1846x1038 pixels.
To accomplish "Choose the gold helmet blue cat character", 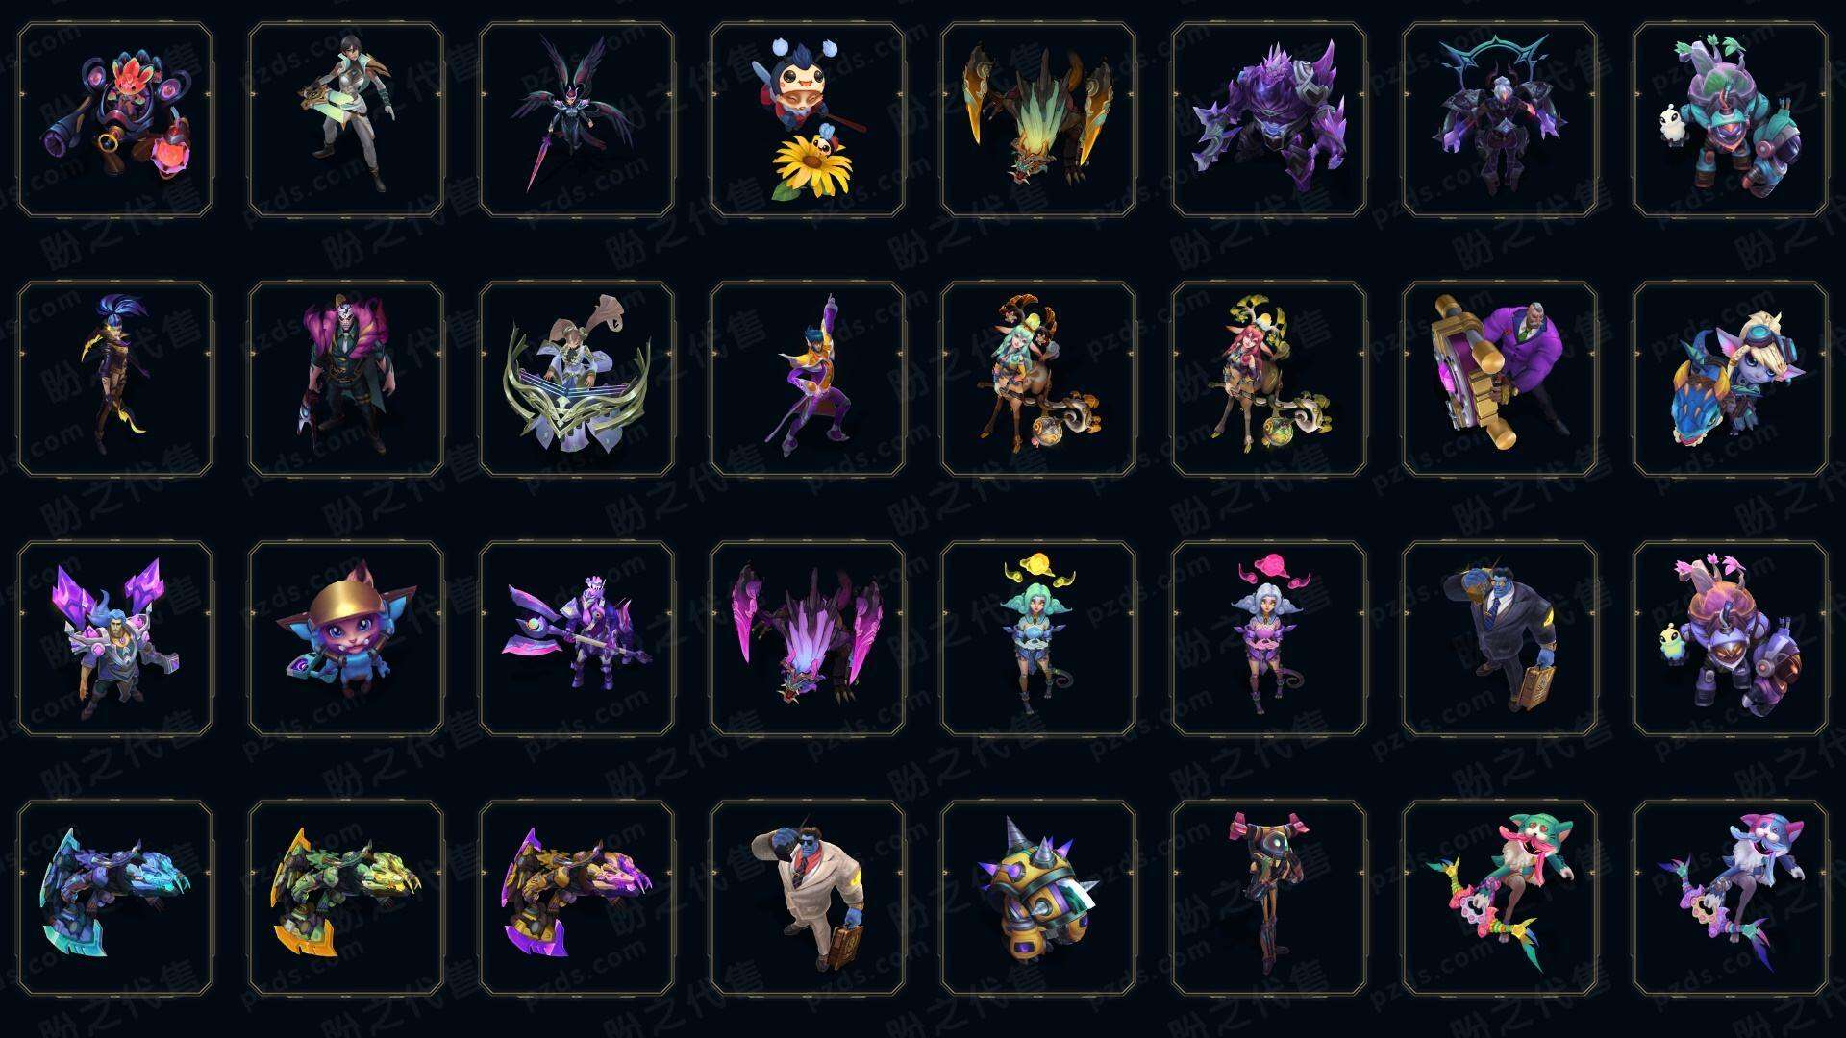I will coord(346,638).
